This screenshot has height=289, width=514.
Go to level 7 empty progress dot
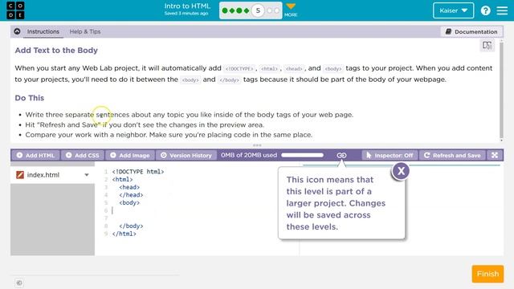click(x=276, y=10)
